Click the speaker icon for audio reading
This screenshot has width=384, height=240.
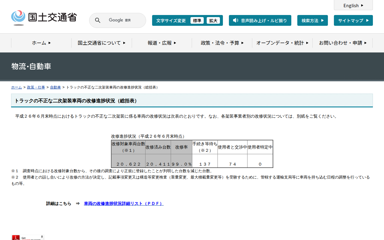pyautogui.click(x=235, y=20)
